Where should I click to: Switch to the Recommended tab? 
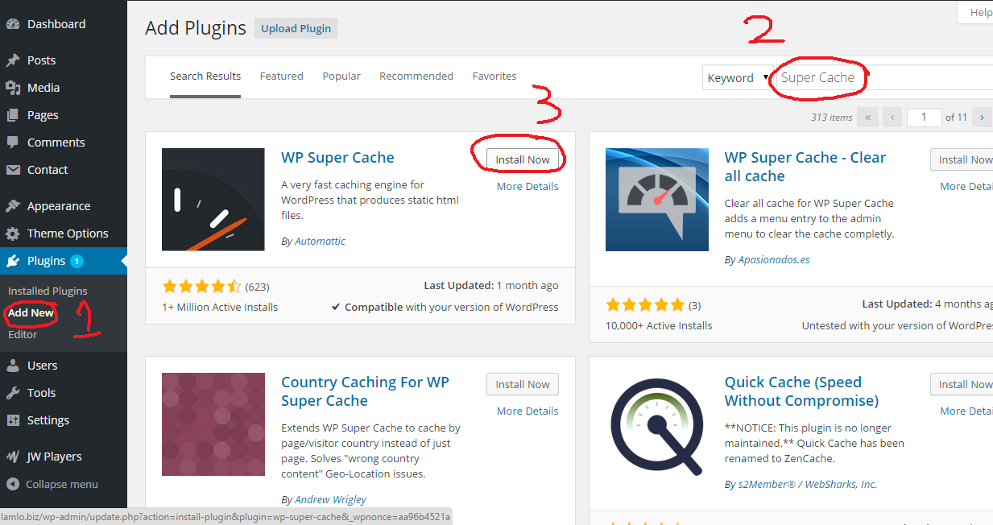(416, 76)
